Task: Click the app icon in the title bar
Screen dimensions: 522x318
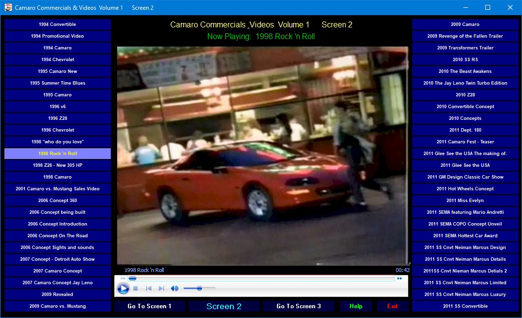Action: (8, 7)
